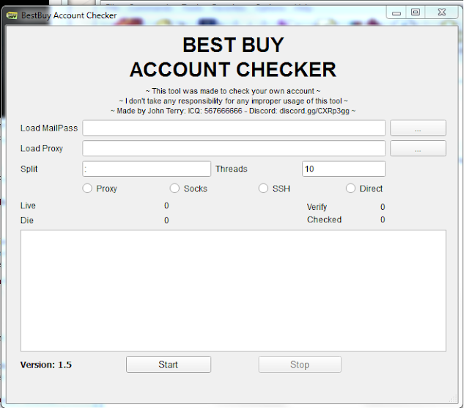Click the 'Verify' counter label
Image resolution: width=469 pixels, height=408 pixels.
[x=317, y=207]
